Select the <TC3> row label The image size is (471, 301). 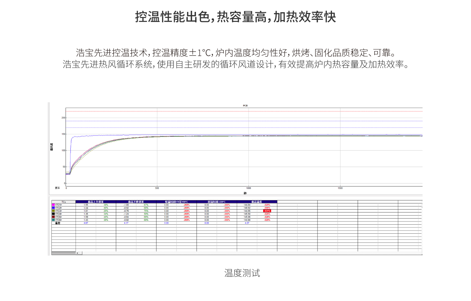(59, 211)
